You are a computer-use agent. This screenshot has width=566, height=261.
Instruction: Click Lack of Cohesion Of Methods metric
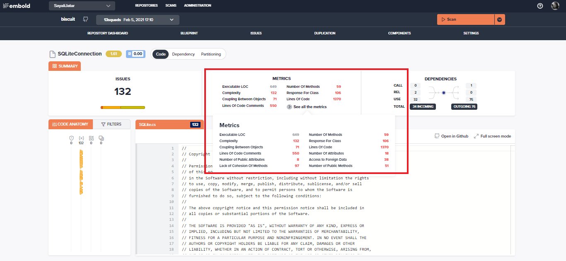(243, 166)
